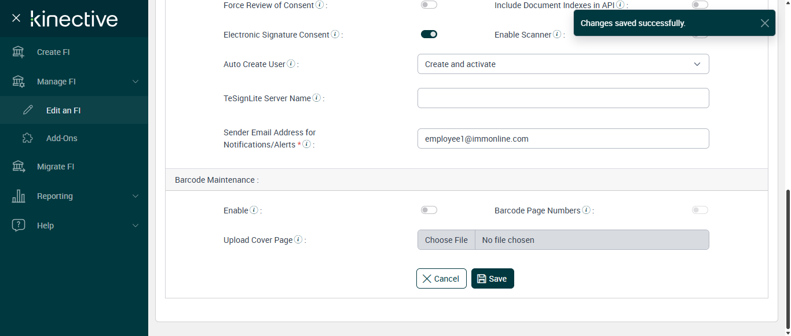Dismiss the Changes saved notification
Image resolution: width=791 pixels, height=336 pixels.
coord(764,23)
